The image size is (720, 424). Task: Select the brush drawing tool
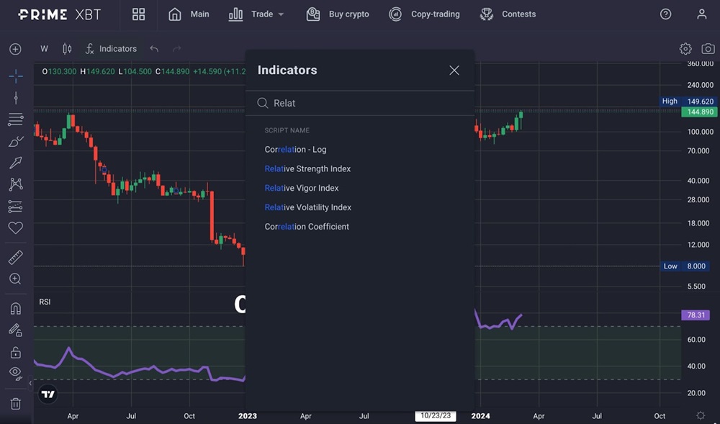click(15, 142)
